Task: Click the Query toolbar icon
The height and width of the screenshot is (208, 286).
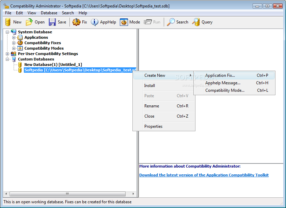Action: pos(196,22)
